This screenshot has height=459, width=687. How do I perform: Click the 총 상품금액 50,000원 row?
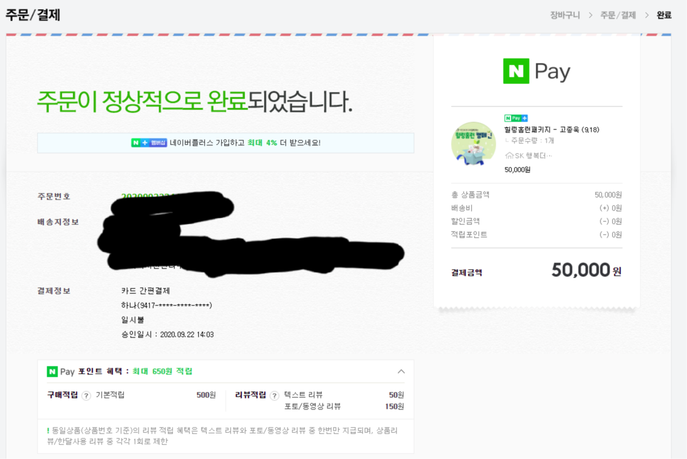(x=537, y=195)
